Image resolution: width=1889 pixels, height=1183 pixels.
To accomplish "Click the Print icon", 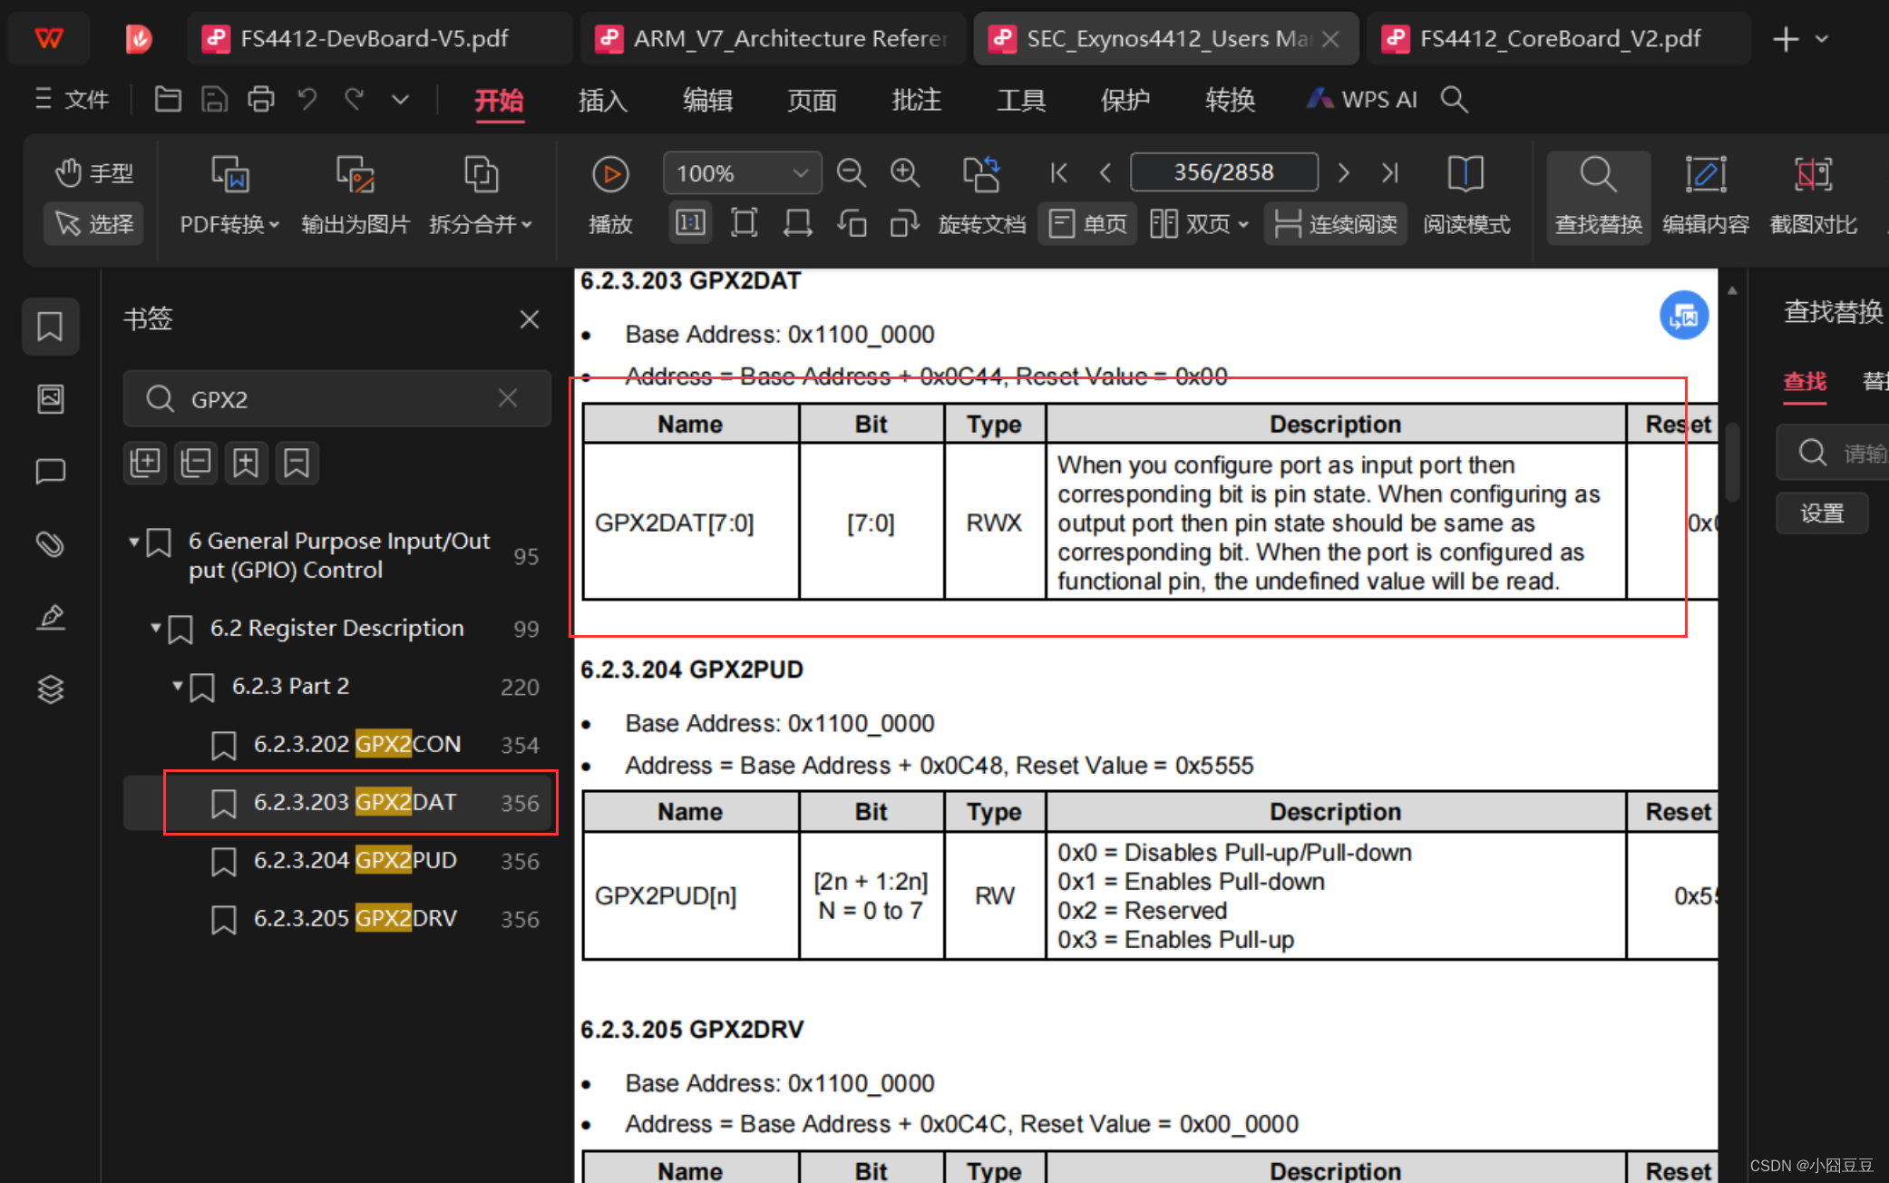I will (261, 99).
